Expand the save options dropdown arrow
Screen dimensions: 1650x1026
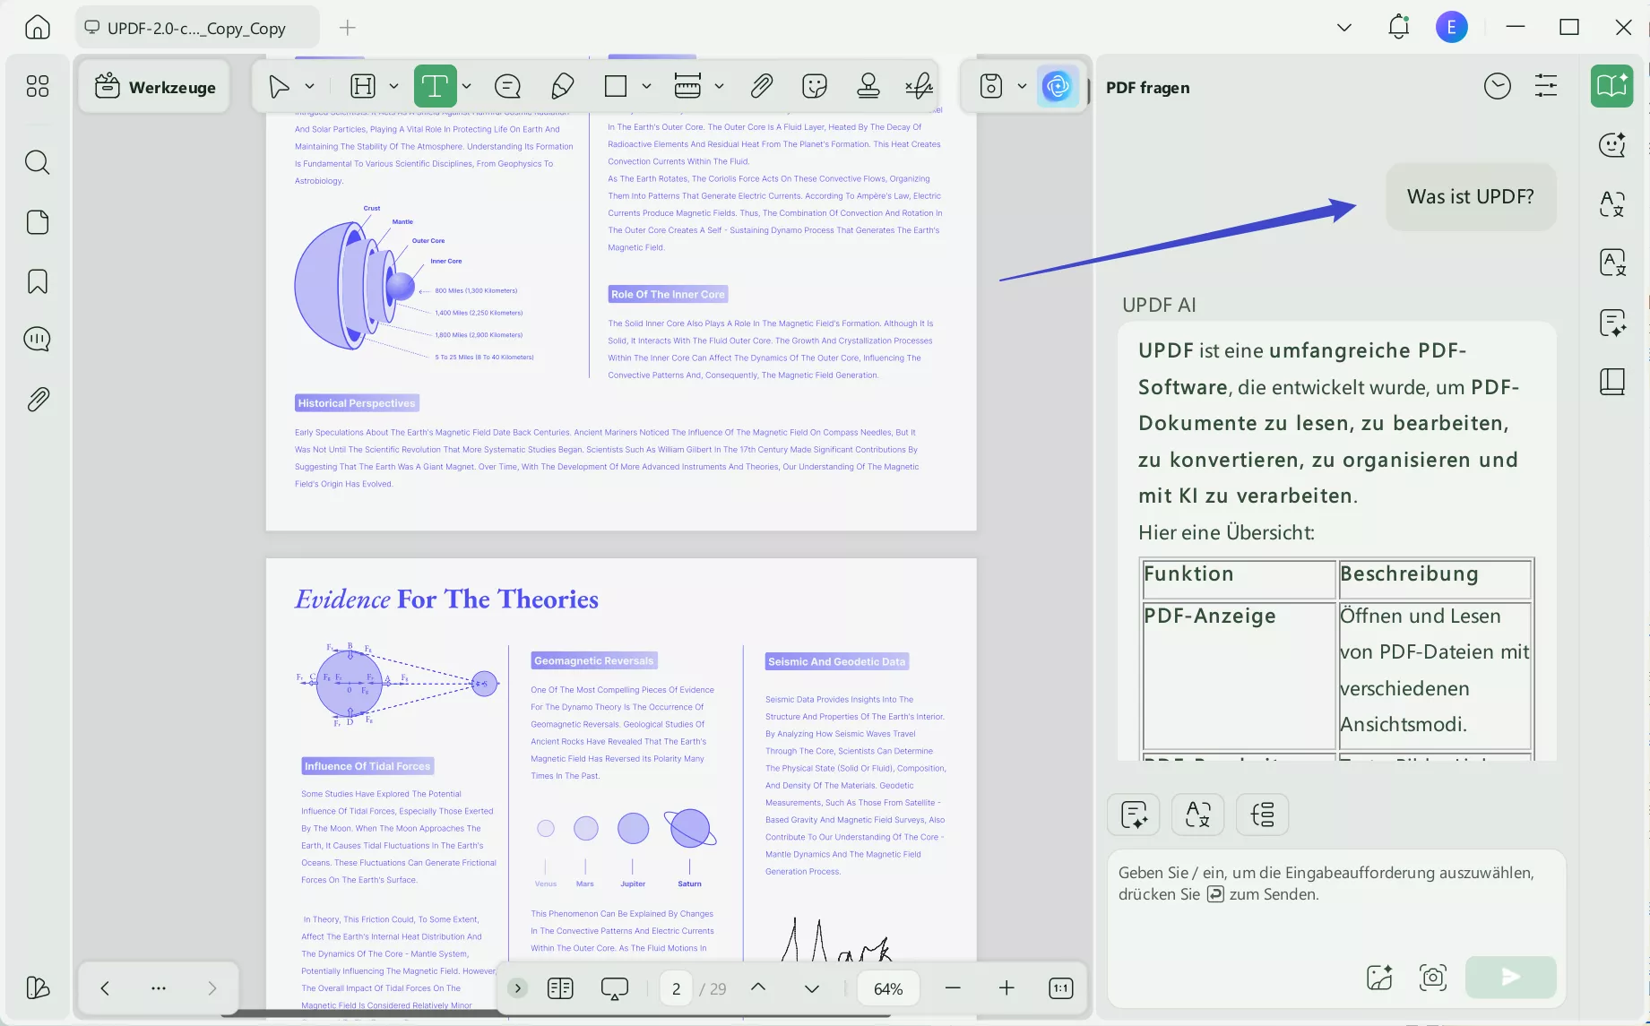(x=1022, y=86)
